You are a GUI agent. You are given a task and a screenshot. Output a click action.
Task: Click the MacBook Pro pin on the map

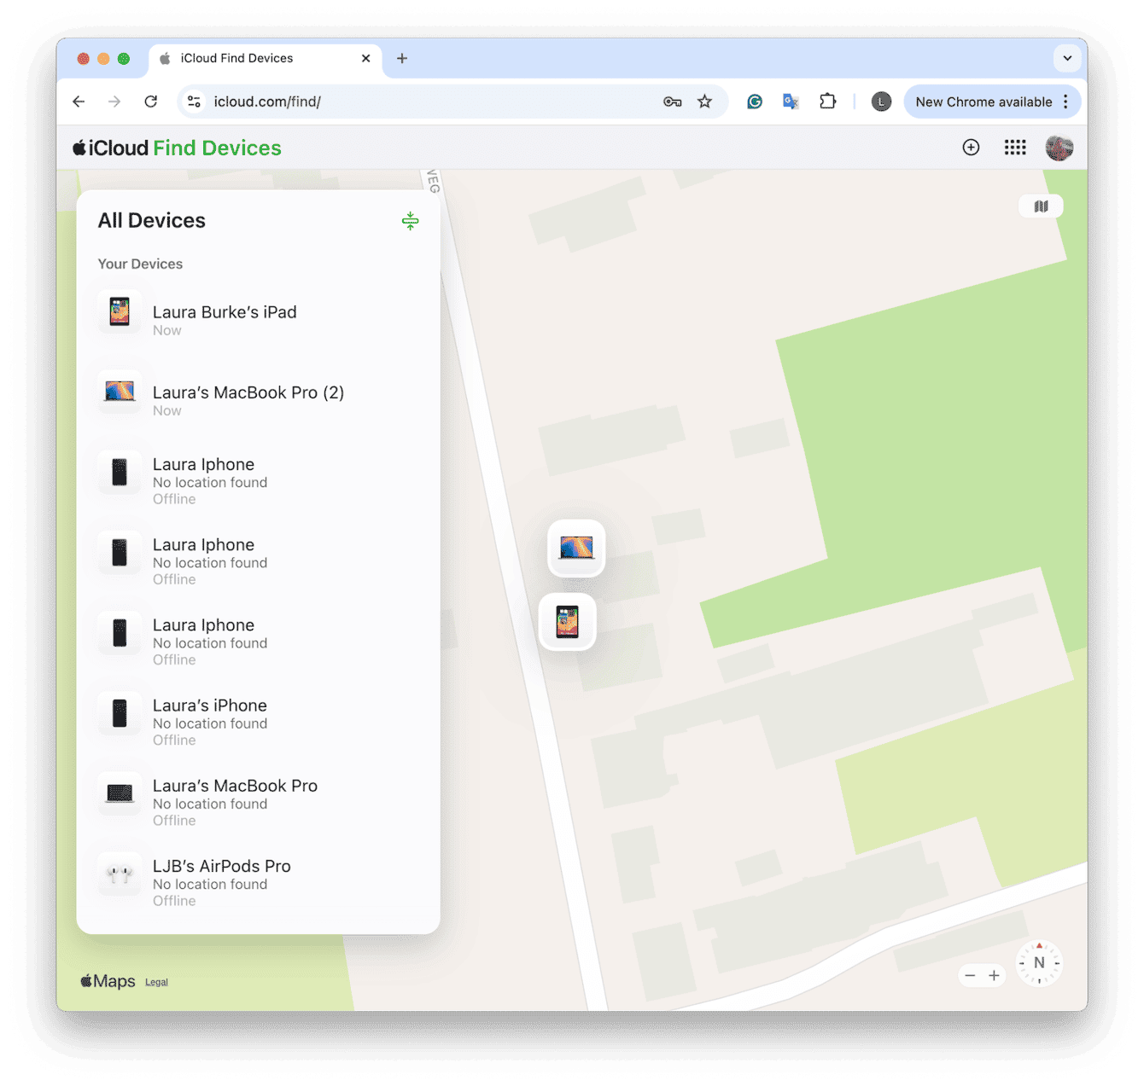click(576, 549)
